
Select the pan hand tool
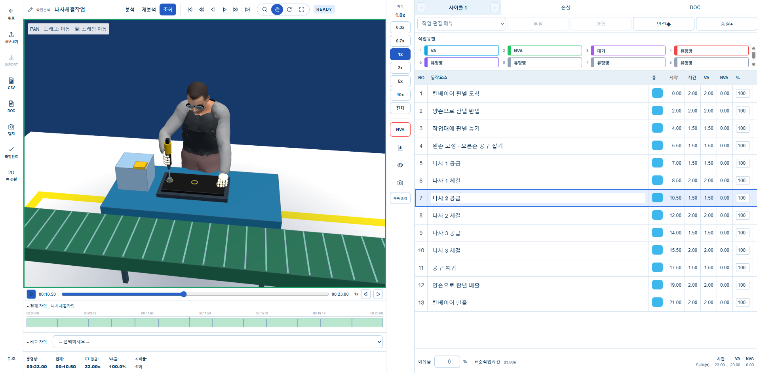click(x=277, y=10)
